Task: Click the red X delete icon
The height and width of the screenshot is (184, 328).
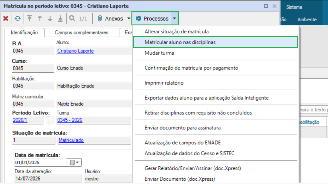Action: [6, 19]
